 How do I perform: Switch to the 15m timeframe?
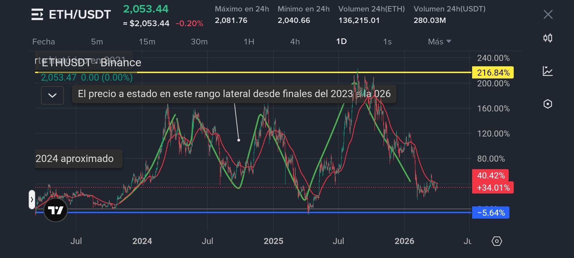[x=147, y=42]
